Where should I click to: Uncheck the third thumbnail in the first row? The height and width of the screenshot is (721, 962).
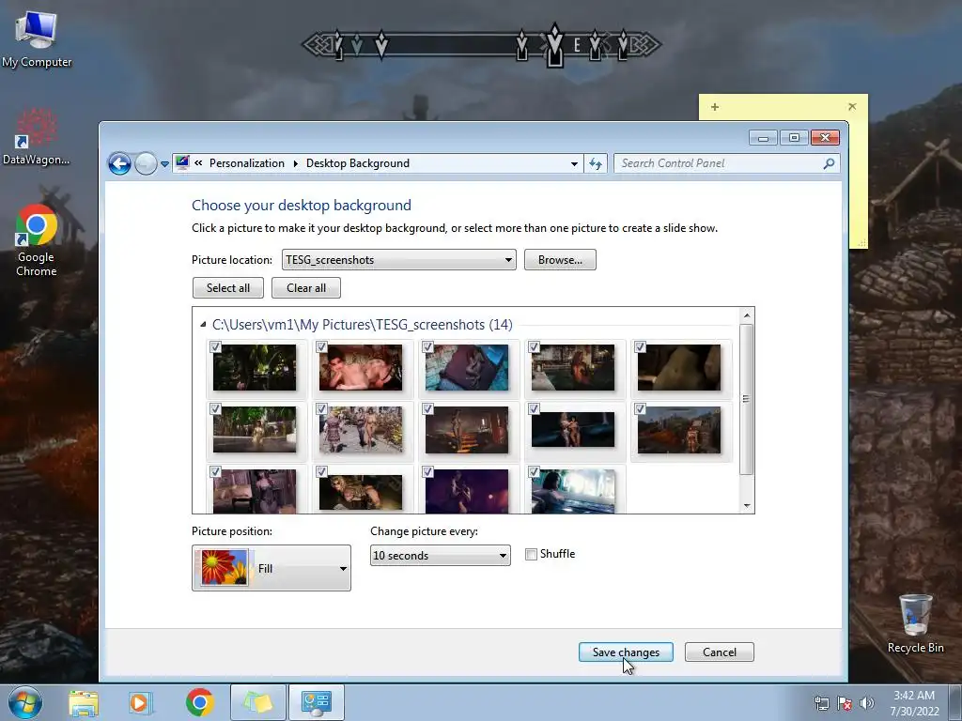[428, 347]
